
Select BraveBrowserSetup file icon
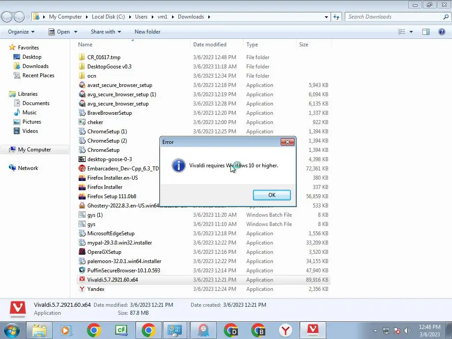[x=82, y=113]
